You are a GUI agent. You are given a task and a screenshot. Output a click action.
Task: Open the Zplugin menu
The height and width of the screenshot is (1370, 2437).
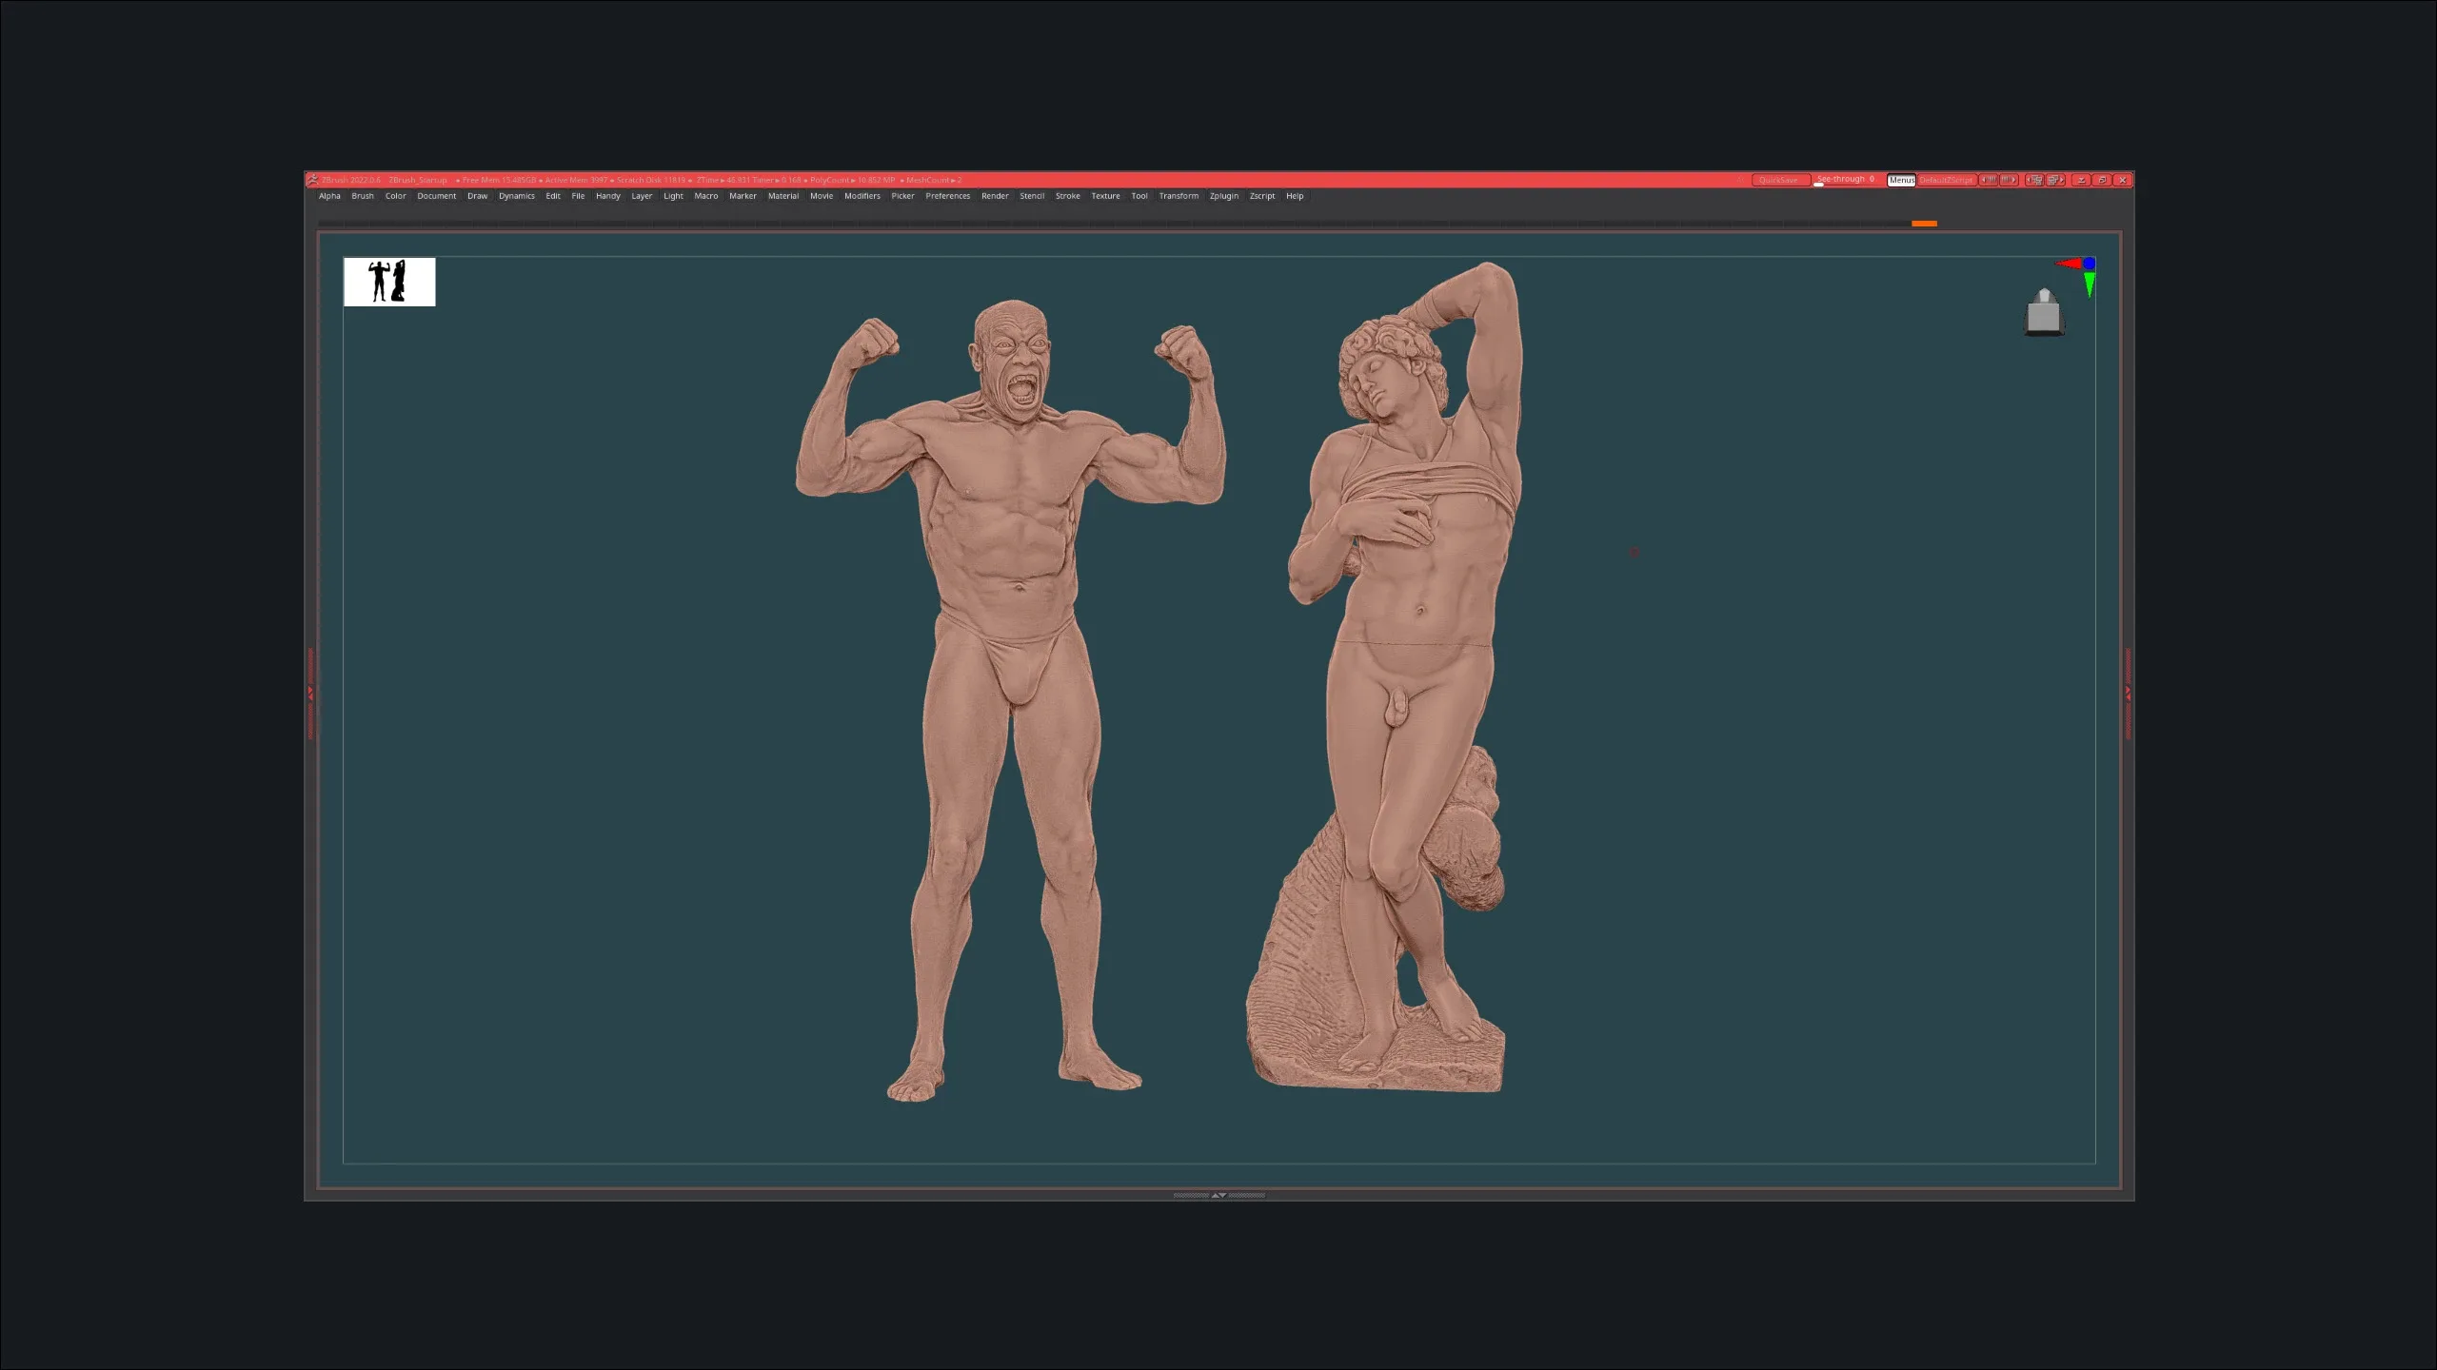1224,196
